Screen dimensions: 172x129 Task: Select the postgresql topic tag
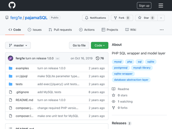121,68
